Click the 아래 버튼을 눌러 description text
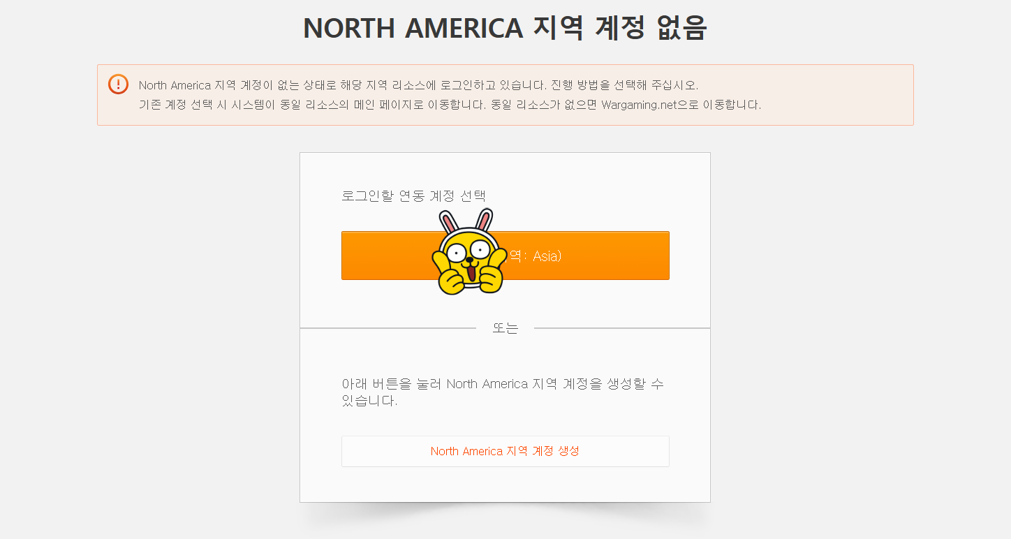 click(503, 384)
